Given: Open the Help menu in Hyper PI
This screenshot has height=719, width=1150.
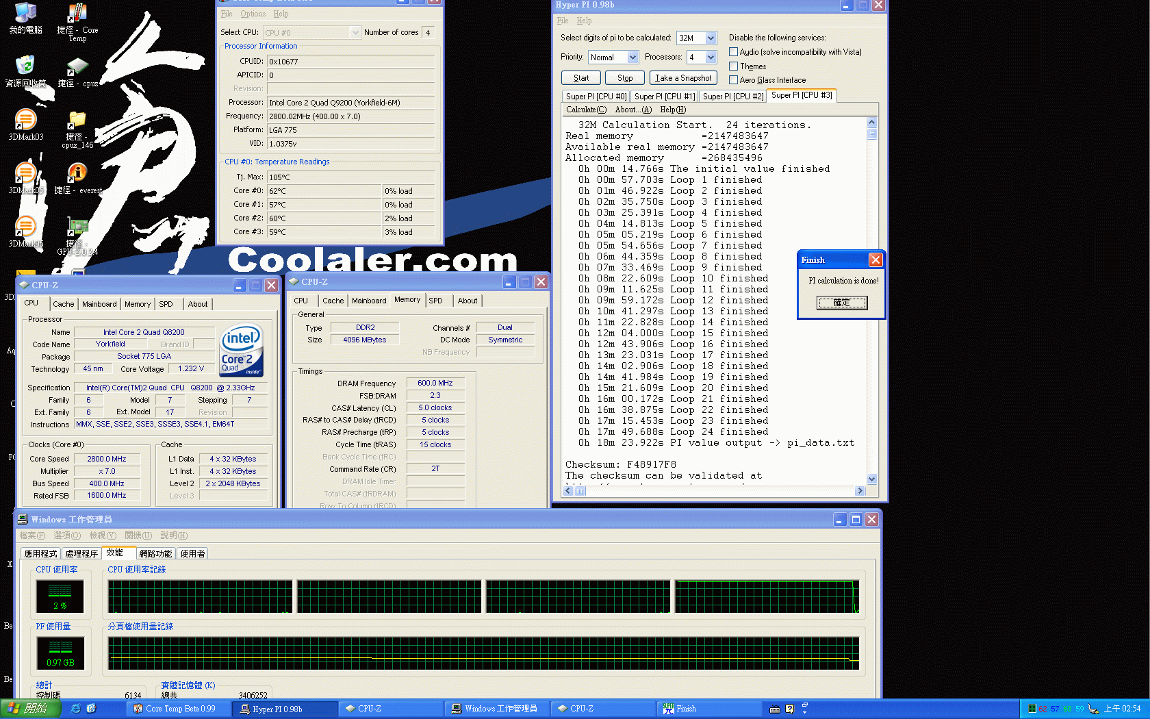Looking at the screenshot, I should click(584, 21).
